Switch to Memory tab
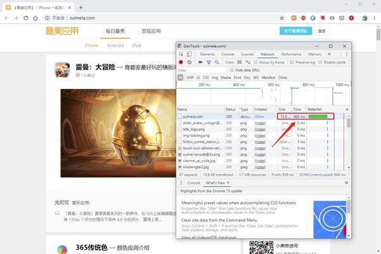Viewport: 381px width, 254px height. [315, 54]
